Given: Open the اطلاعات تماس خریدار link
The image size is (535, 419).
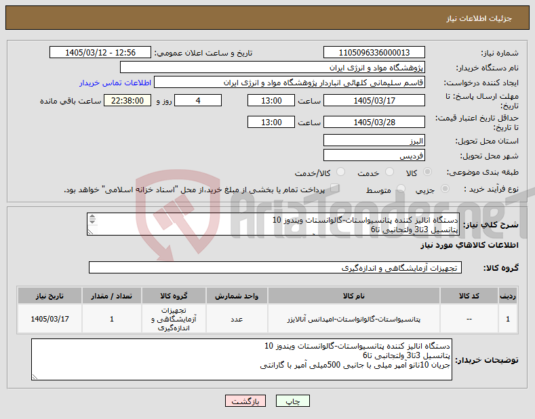Looking at the screenshot, I should [x=115, y=83].
